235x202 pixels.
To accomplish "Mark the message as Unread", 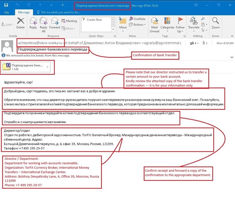I will [154, 23].
